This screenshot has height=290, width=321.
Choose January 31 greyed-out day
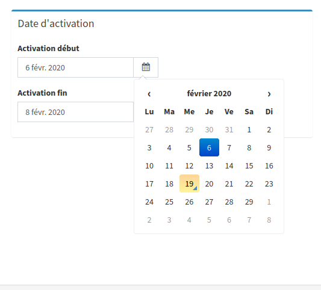coord(229,129)
